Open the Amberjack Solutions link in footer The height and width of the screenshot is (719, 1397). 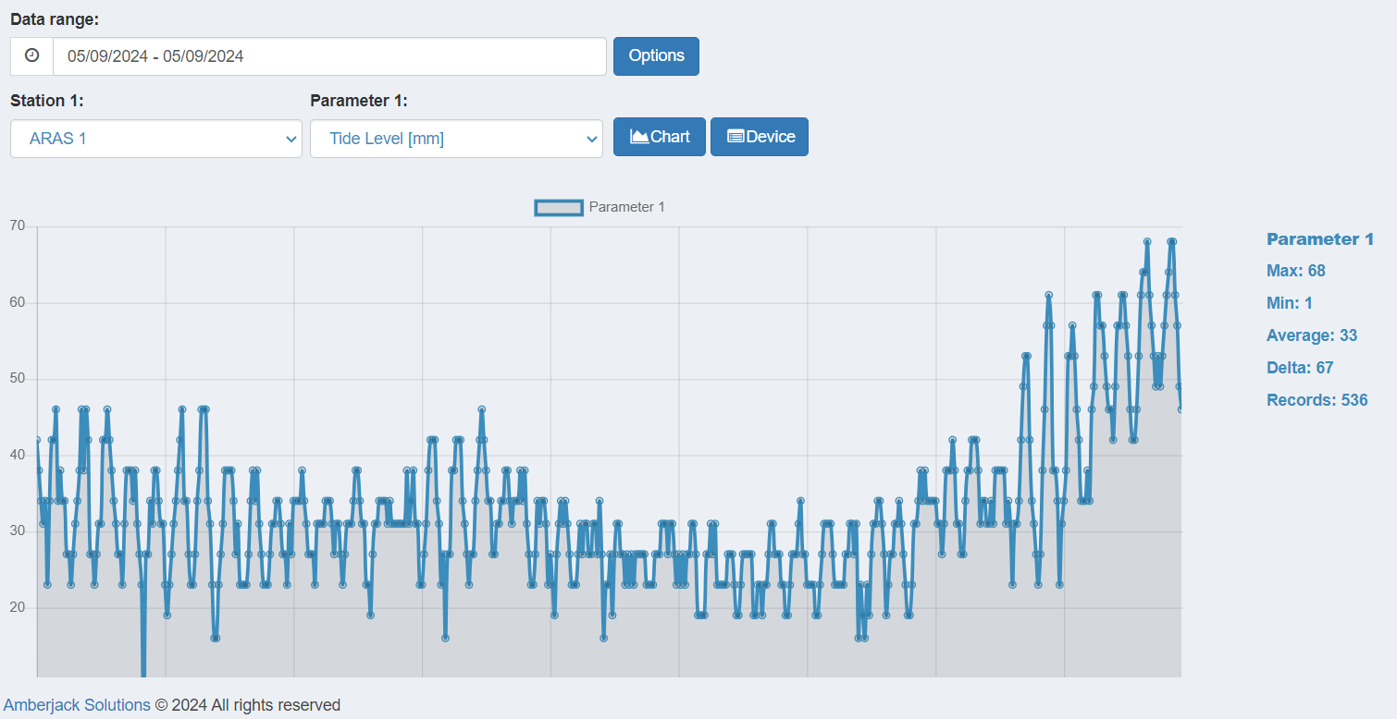coord(77,705)
